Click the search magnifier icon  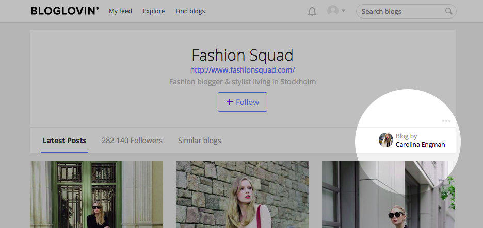pyautogui.click(x=449, y=11)
